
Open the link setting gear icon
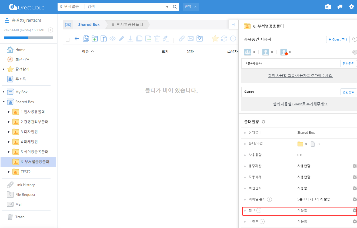tap(355, 210)
